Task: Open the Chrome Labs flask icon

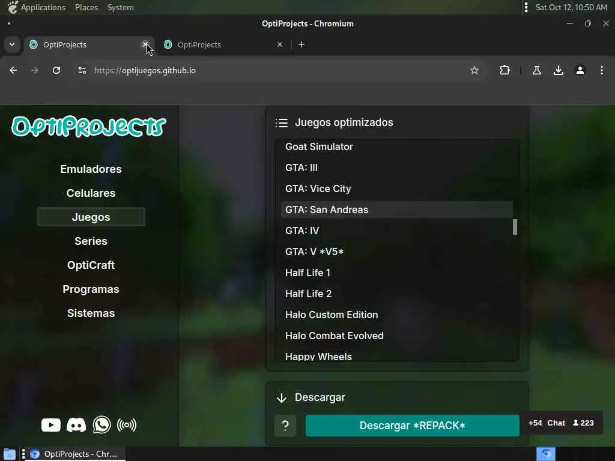Action: (537, 70)
